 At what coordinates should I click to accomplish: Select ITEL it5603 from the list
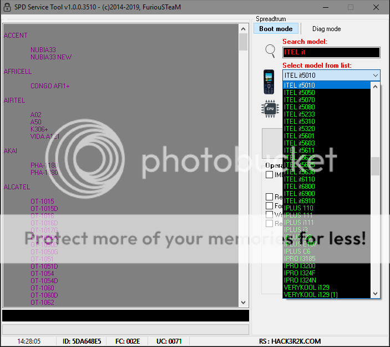point(327,143)
